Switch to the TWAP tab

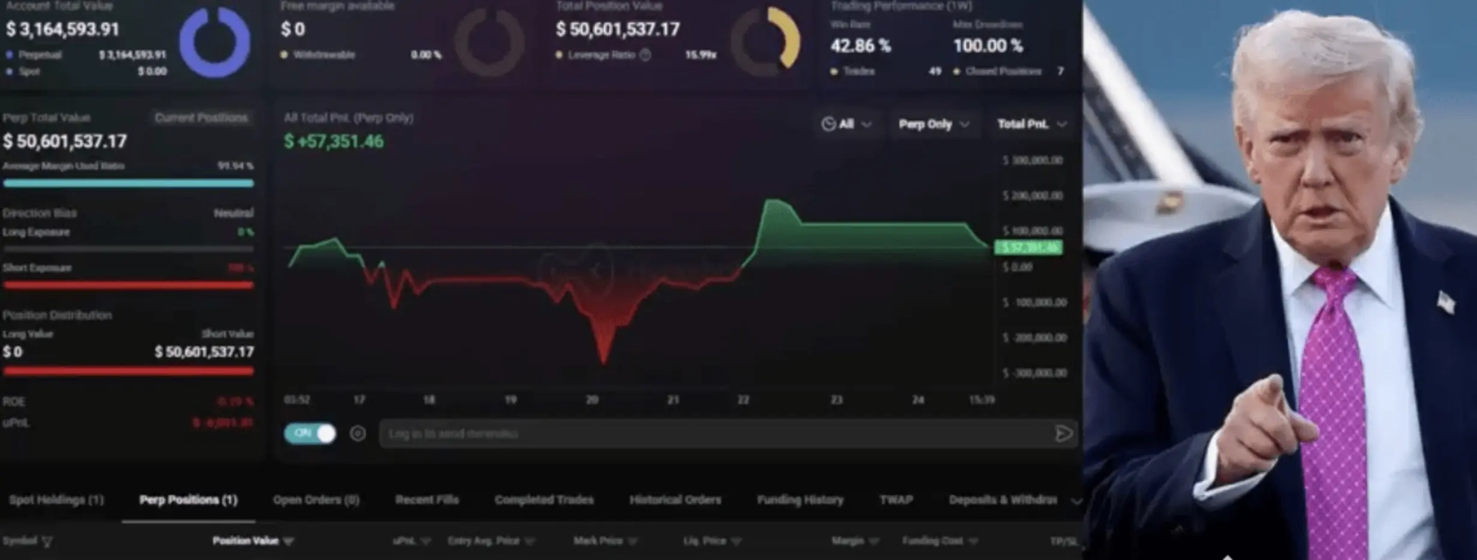(x=896, y=500)
